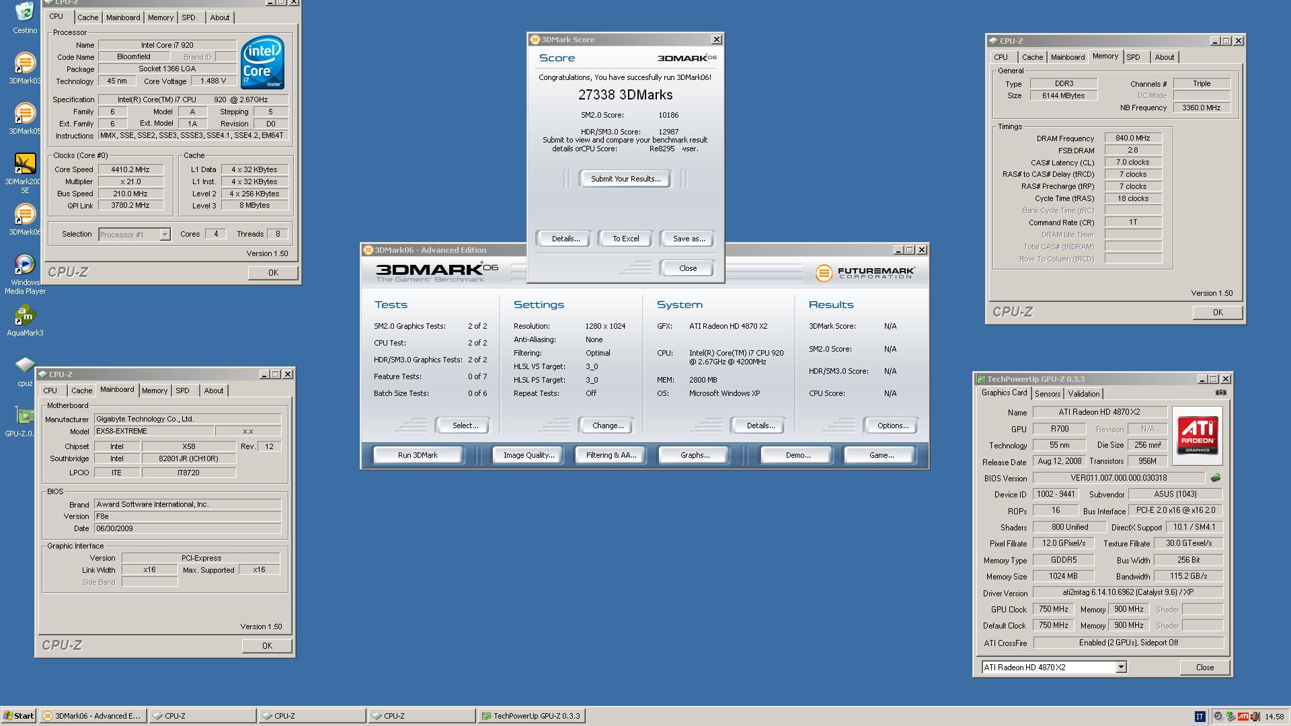The width and height of the screenshot is (1291, 726).
Task: Select the Graphics Card tab in GPU-Z
Action: [x=1004, y=393]
